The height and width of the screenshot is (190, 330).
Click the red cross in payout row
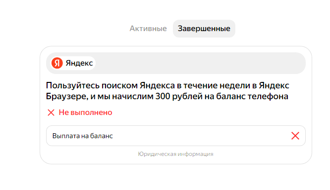point(295,136)
